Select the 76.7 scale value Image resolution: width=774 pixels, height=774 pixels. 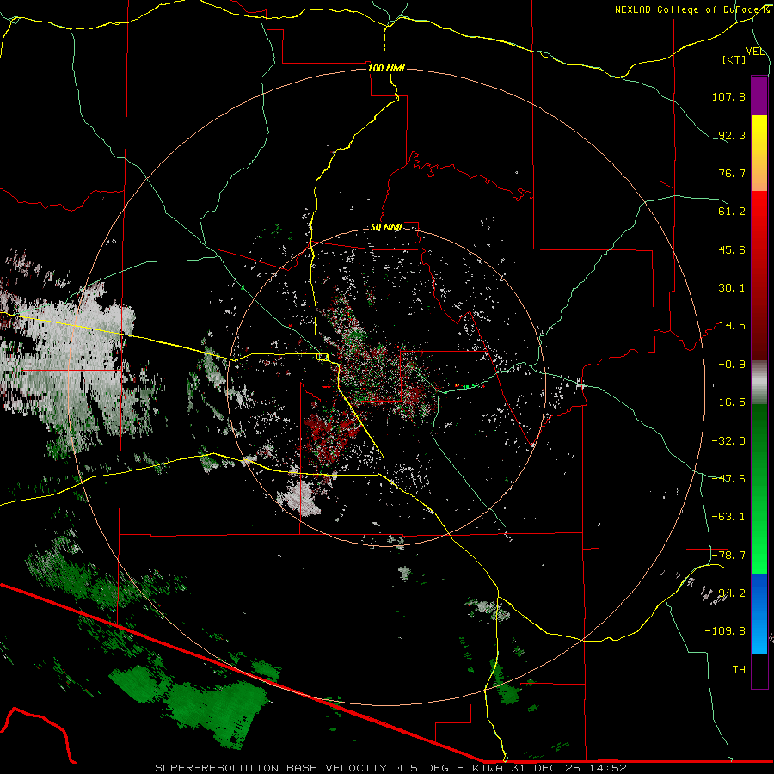[732, 173]
